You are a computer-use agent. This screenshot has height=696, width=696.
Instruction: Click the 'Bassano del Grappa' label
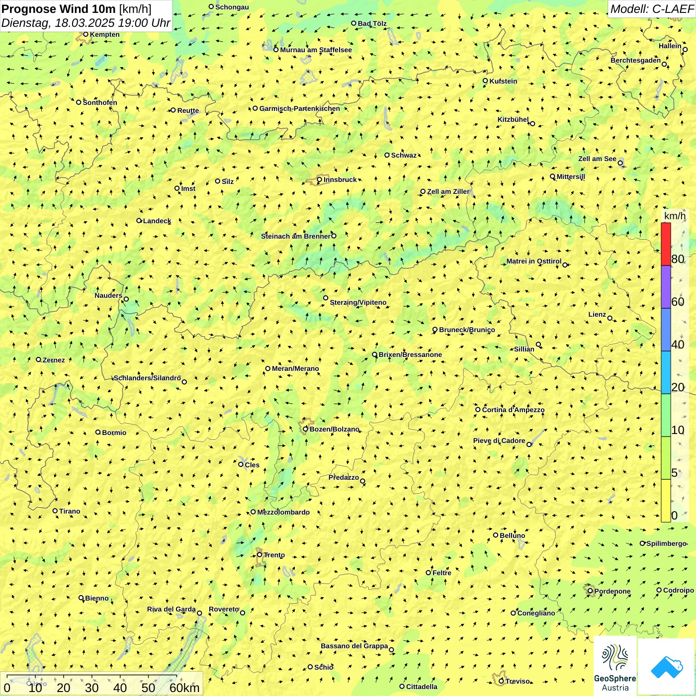(x=354, y=646)
